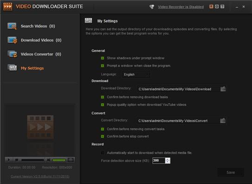Screen dimensions: 252x184
Task: Click the force detection size field showing 300
Action: pyautogui.click(x=159, y=160)
